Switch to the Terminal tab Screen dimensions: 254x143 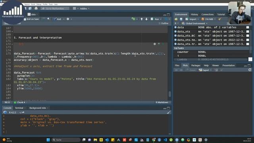[x=19, y=108]
